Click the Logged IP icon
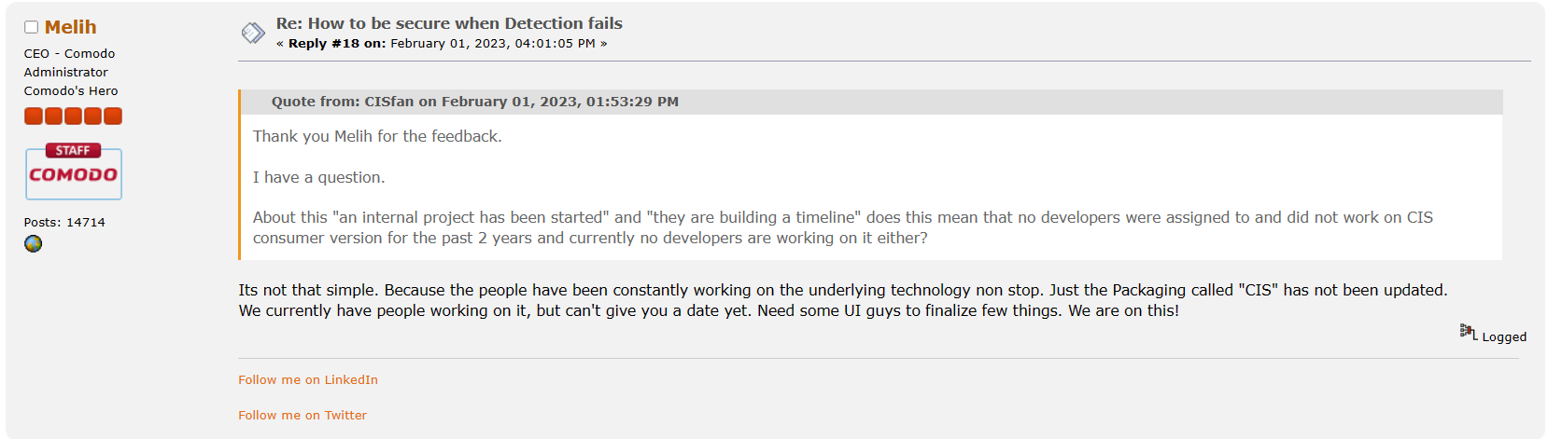The height and width of the screenshot is (439, 1548). [x=1468, y=333]
